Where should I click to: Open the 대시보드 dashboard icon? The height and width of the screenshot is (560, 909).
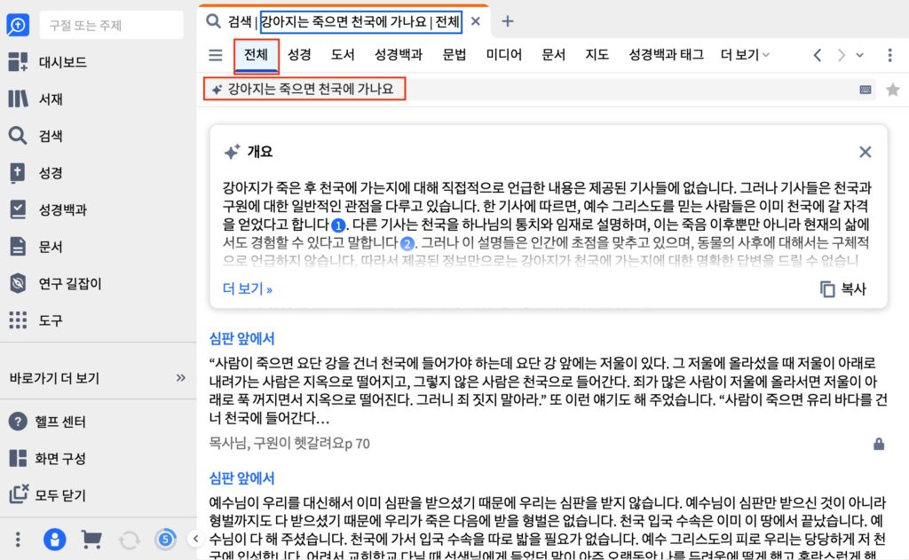click(x=18, y=61)
